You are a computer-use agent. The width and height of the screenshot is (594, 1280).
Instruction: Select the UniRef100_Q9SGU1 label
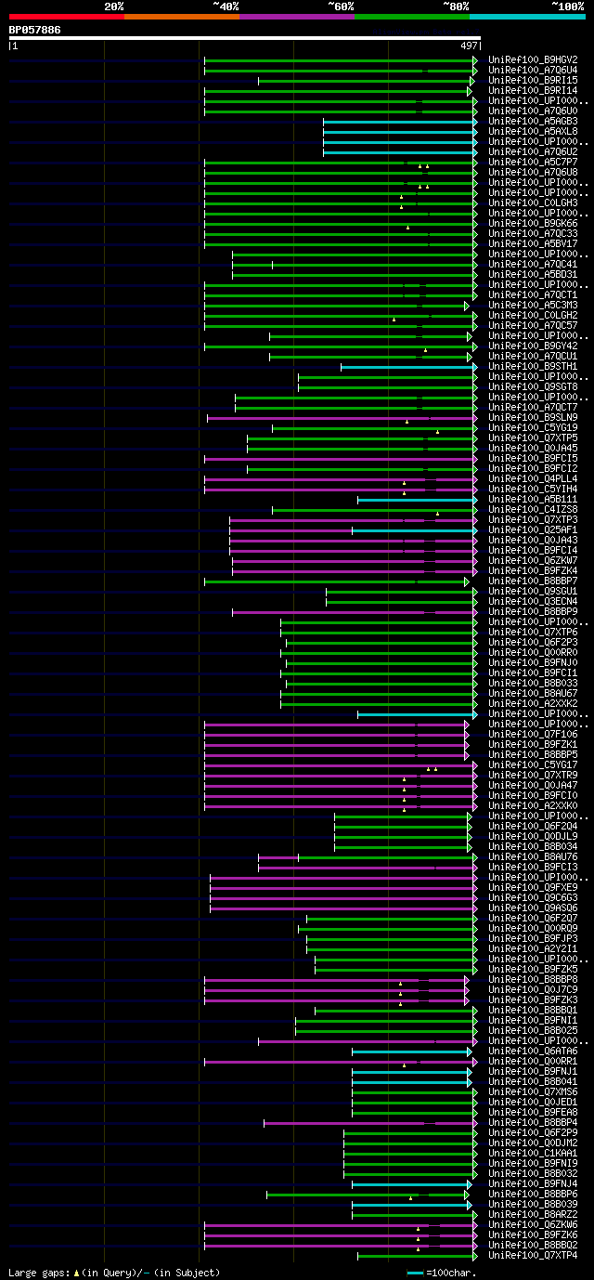click(x=533, y=591)
